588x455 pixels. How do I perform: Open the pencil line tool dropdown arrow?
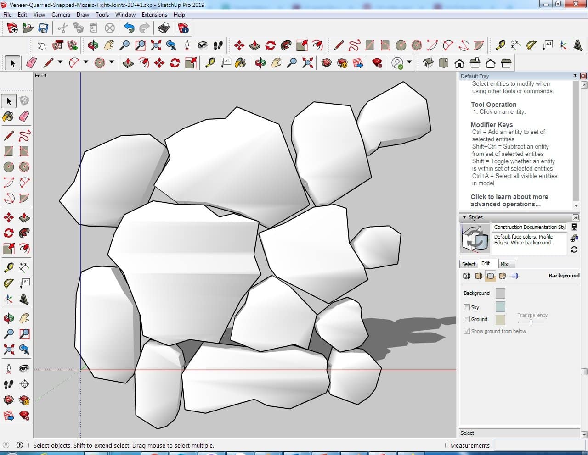(x=60, y=62)
